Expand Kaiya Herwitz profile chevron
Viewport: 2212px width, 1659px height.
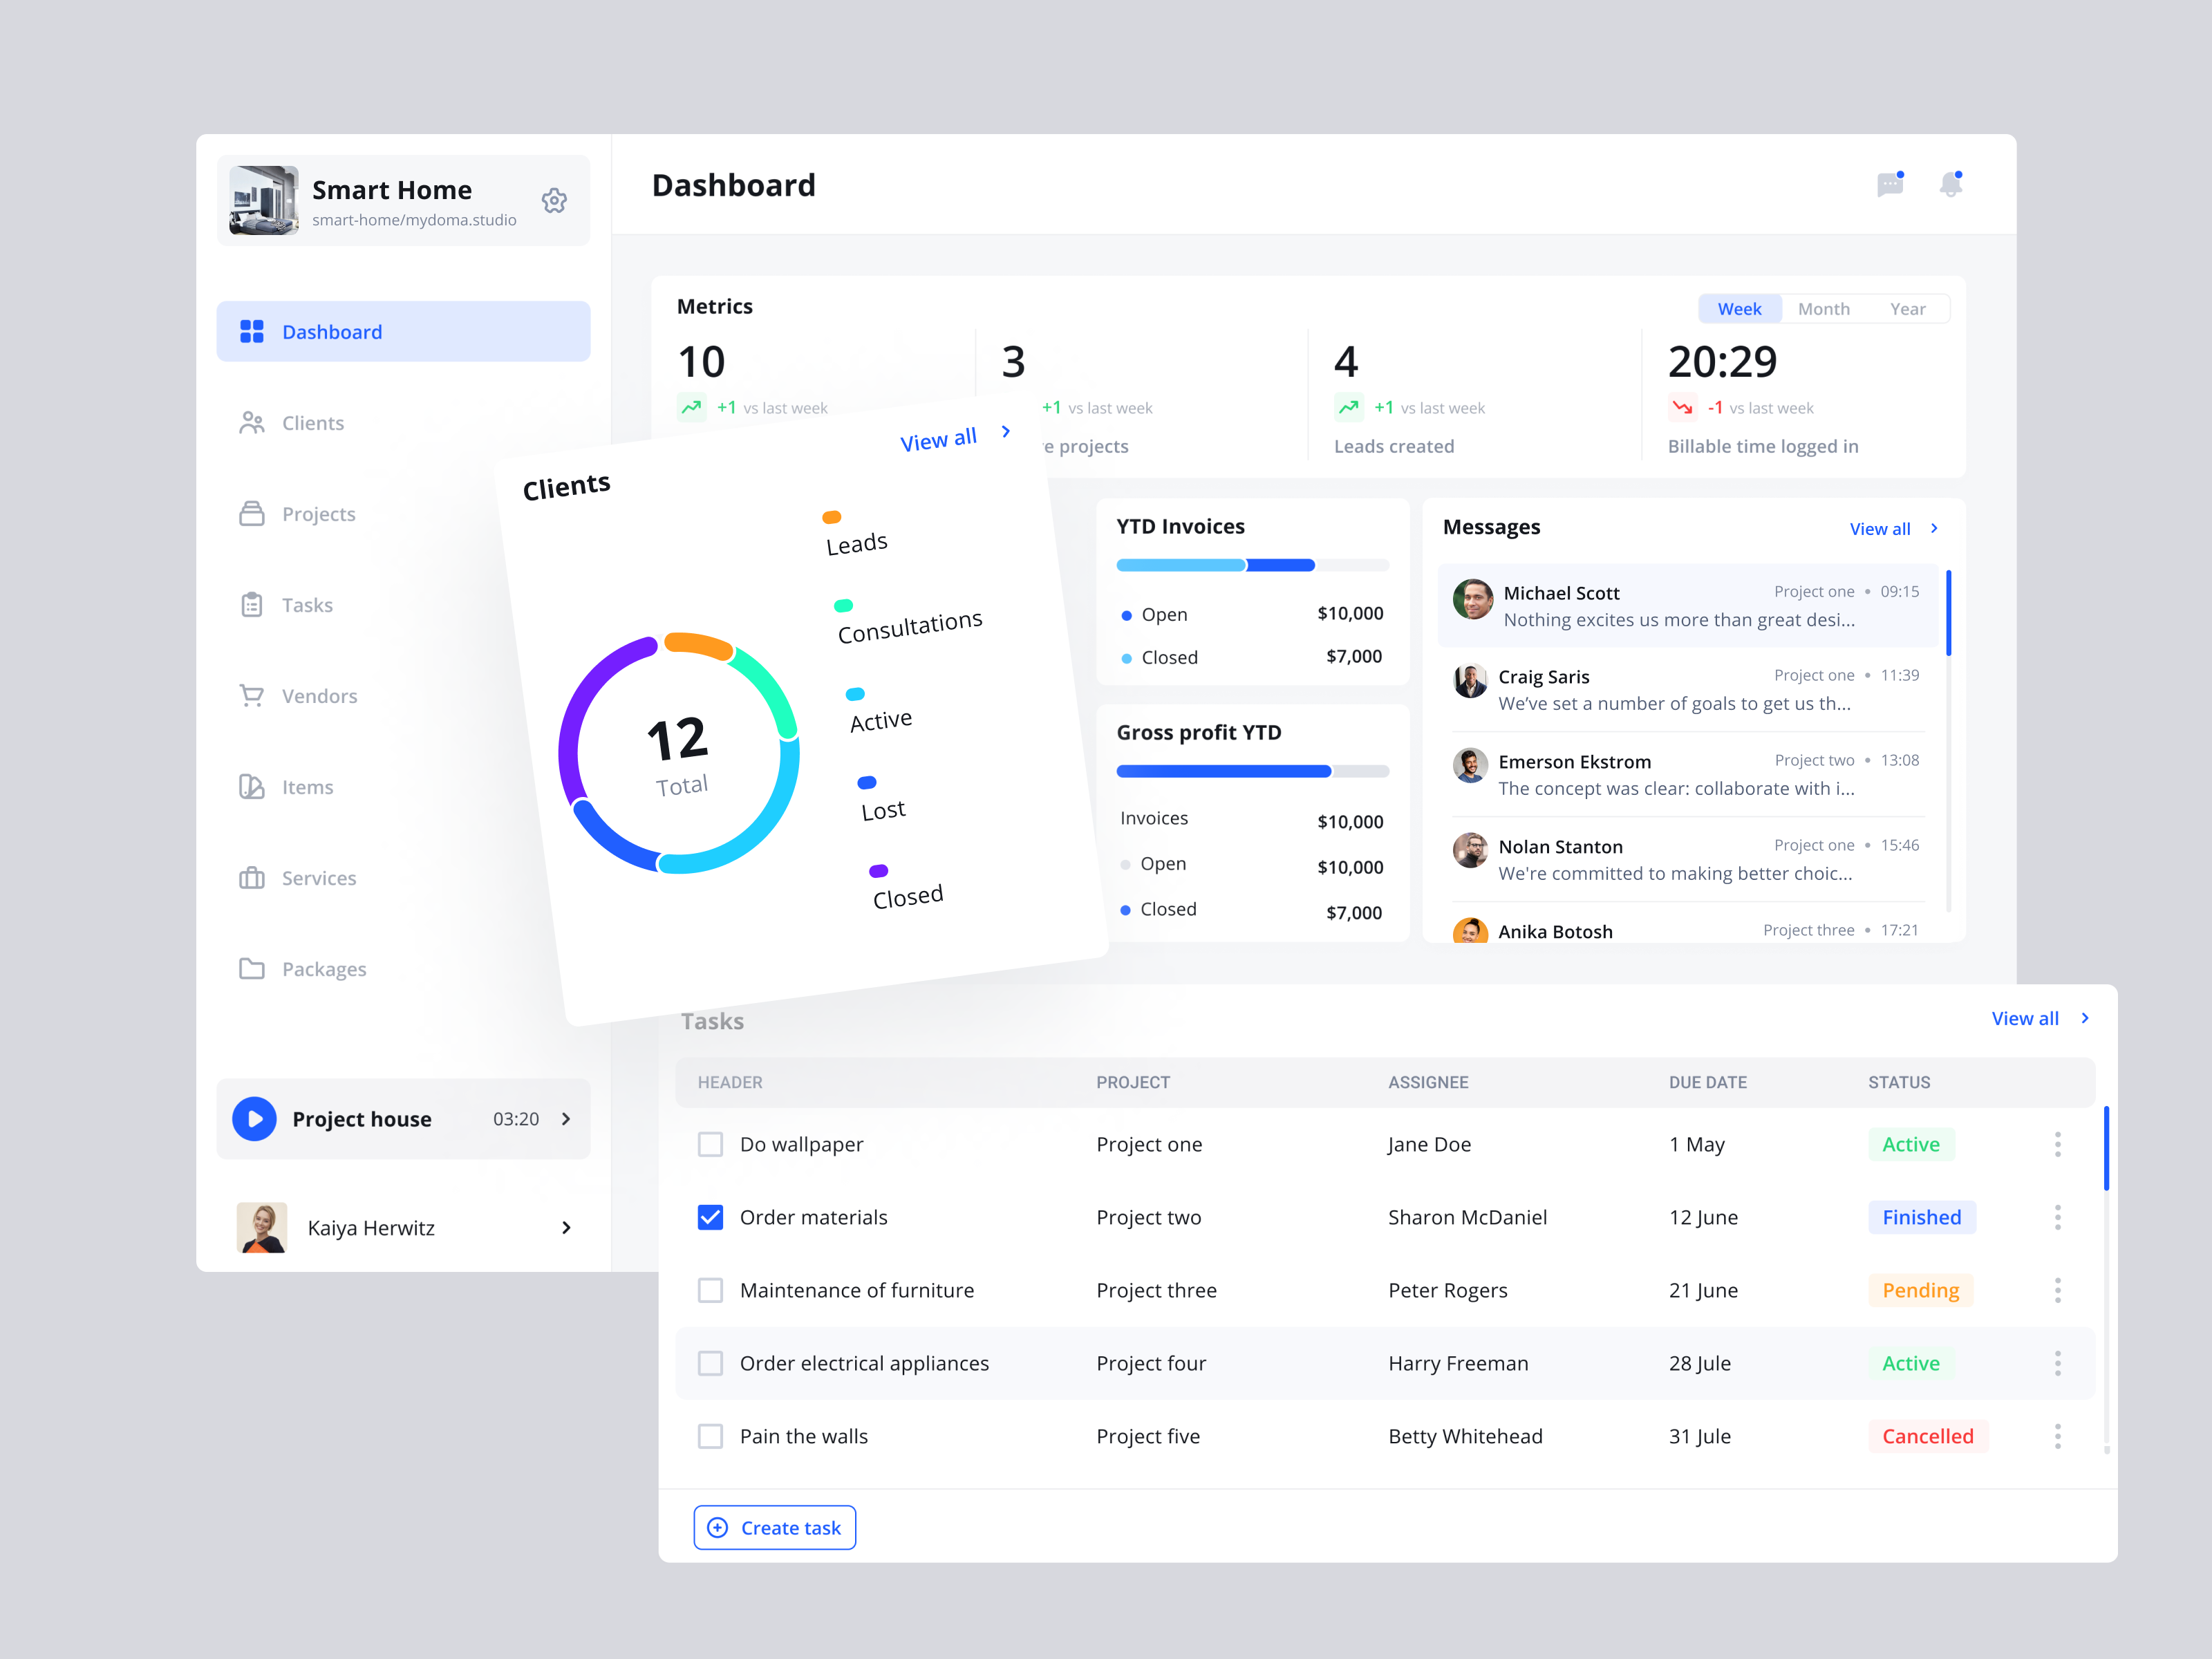566,1228
